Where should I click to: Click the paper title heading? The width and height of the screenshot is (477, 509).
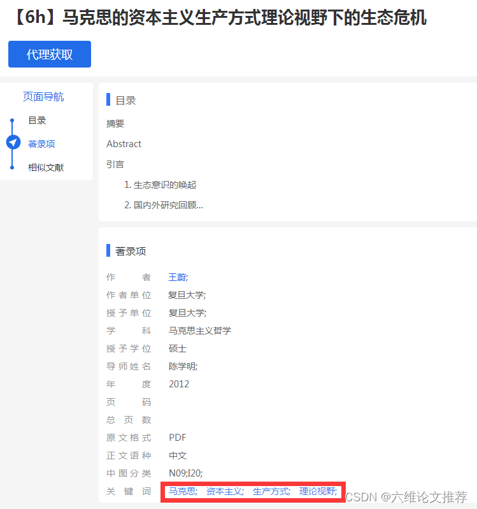[x=219, y=18]
